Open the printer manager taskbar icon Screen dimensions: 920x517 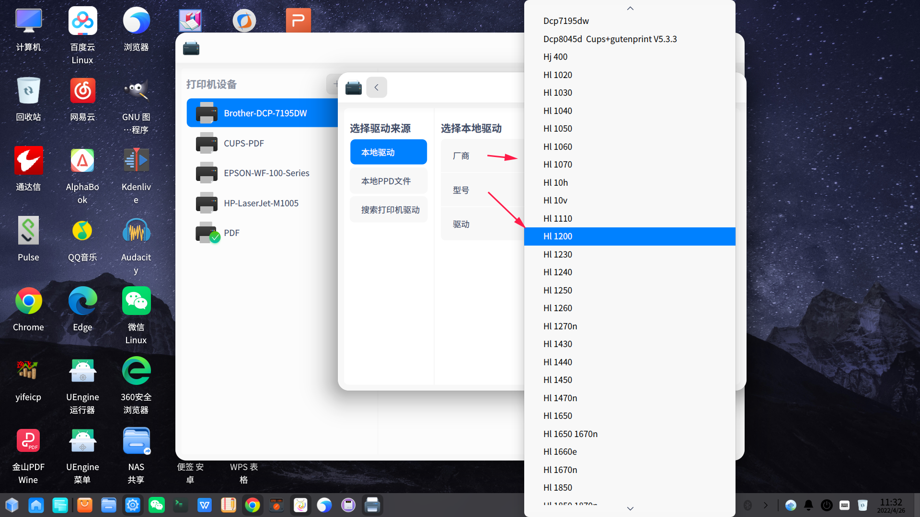pos(372,505)
